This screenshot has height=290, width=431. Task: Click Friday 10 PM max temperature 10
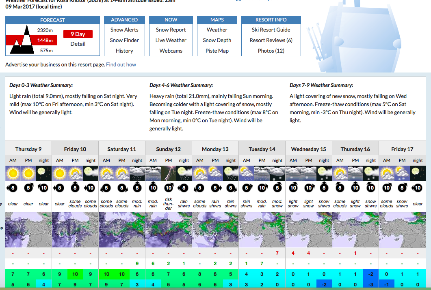tap(75, 274)
